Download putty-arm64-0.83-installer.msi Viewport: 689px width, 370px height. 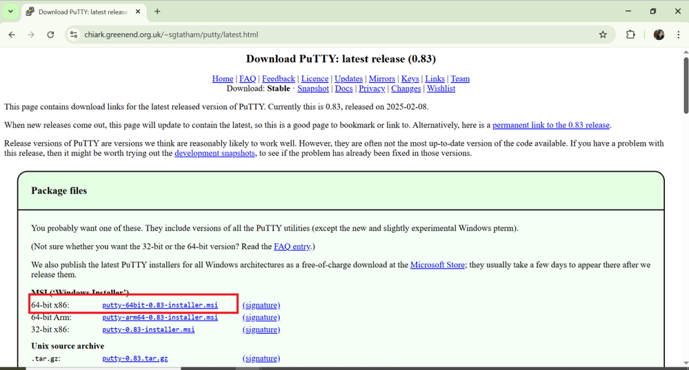point(160,318)
